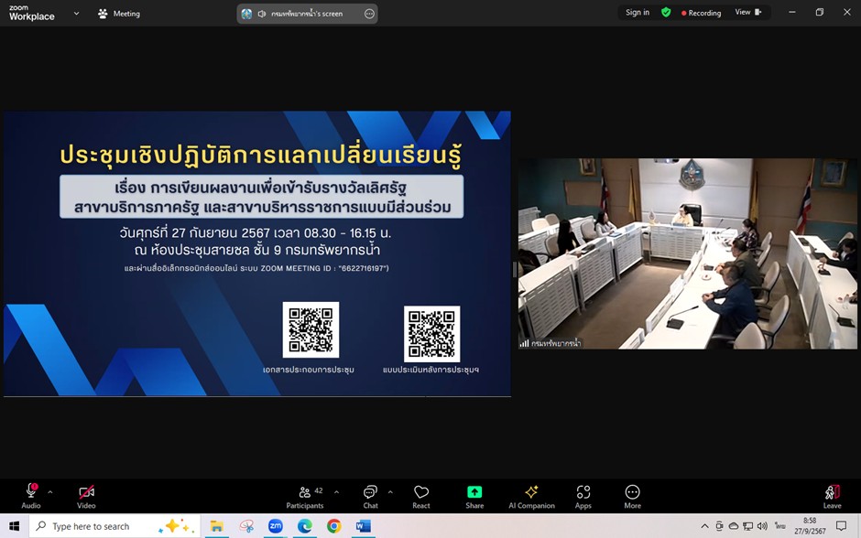Open the View layout menu
The image size is (861, 538).
click(747, 13)
